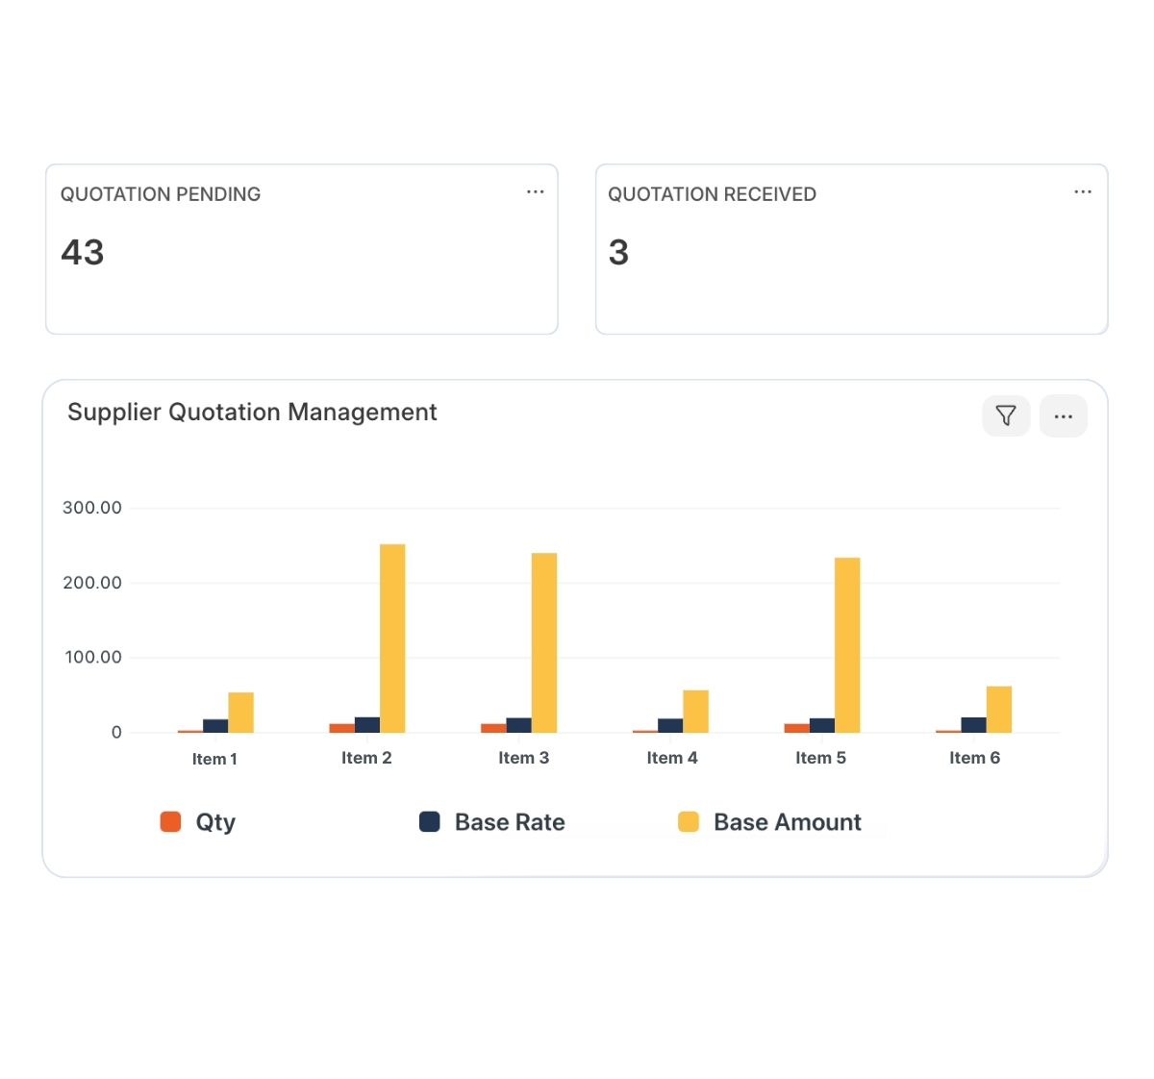
Task: Click the Quotation Received count 3
Action: [x=618, y=252]
